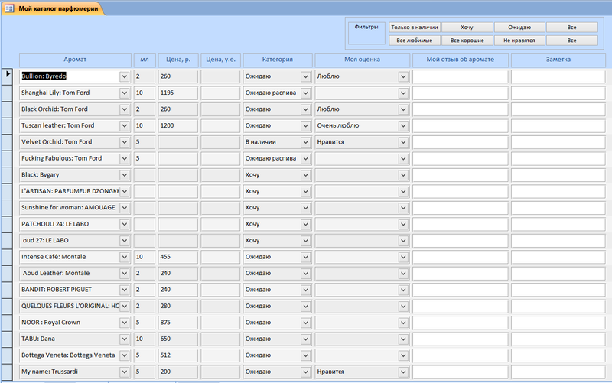Click 'Sunshine for woman: AMOUAGE' aroma text

(x=68, y=207)
